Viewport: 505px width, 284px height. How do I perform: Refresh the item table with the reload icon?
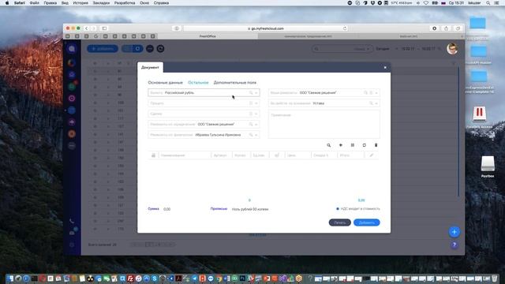(x=365, y=145)
